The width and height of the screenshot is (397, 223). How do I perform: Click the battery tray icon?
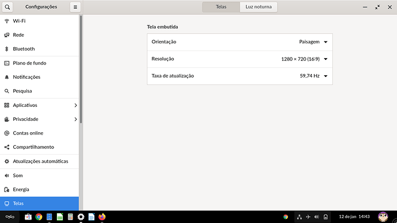(326, 217)
